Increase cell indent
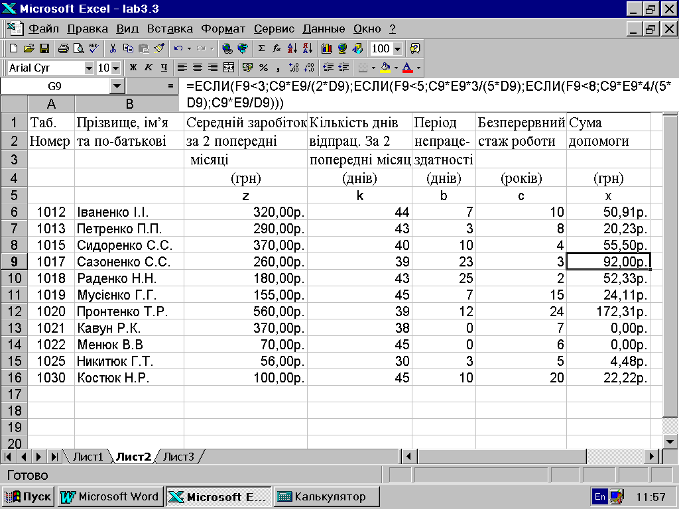 344,68
